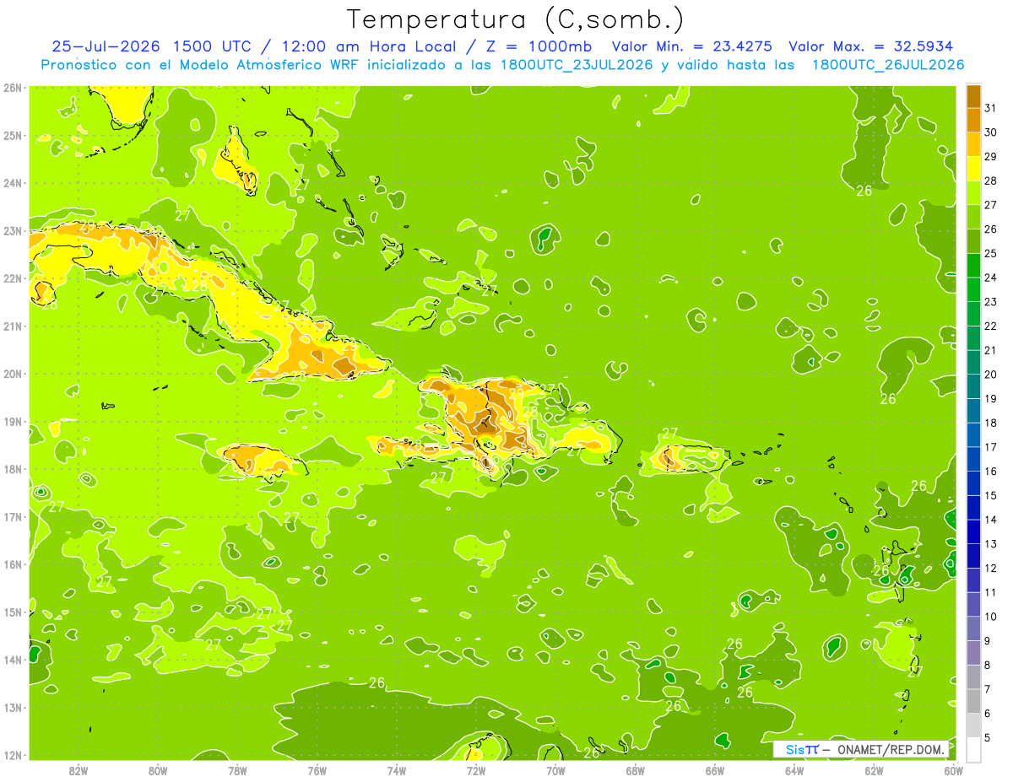The width and height of the screenshot is (1013, 782).
Task: Click the "Sisπ" logo text
Action: pyautogui.click(x=802, y=749)
